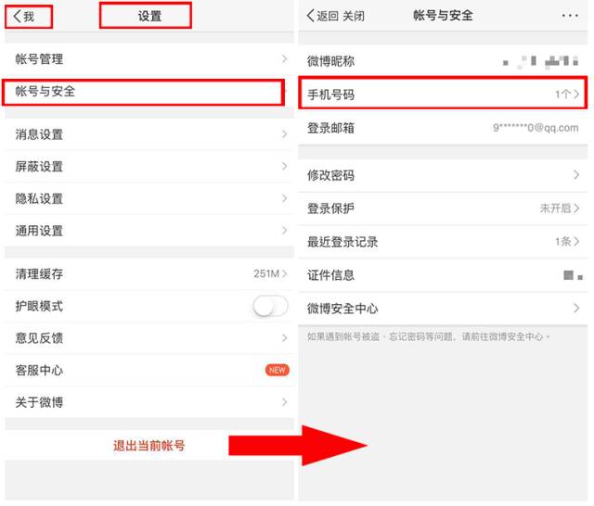Viewport: 594px width, 506px height.
Task: Open 客服中心 row
Action: point(149,371)
